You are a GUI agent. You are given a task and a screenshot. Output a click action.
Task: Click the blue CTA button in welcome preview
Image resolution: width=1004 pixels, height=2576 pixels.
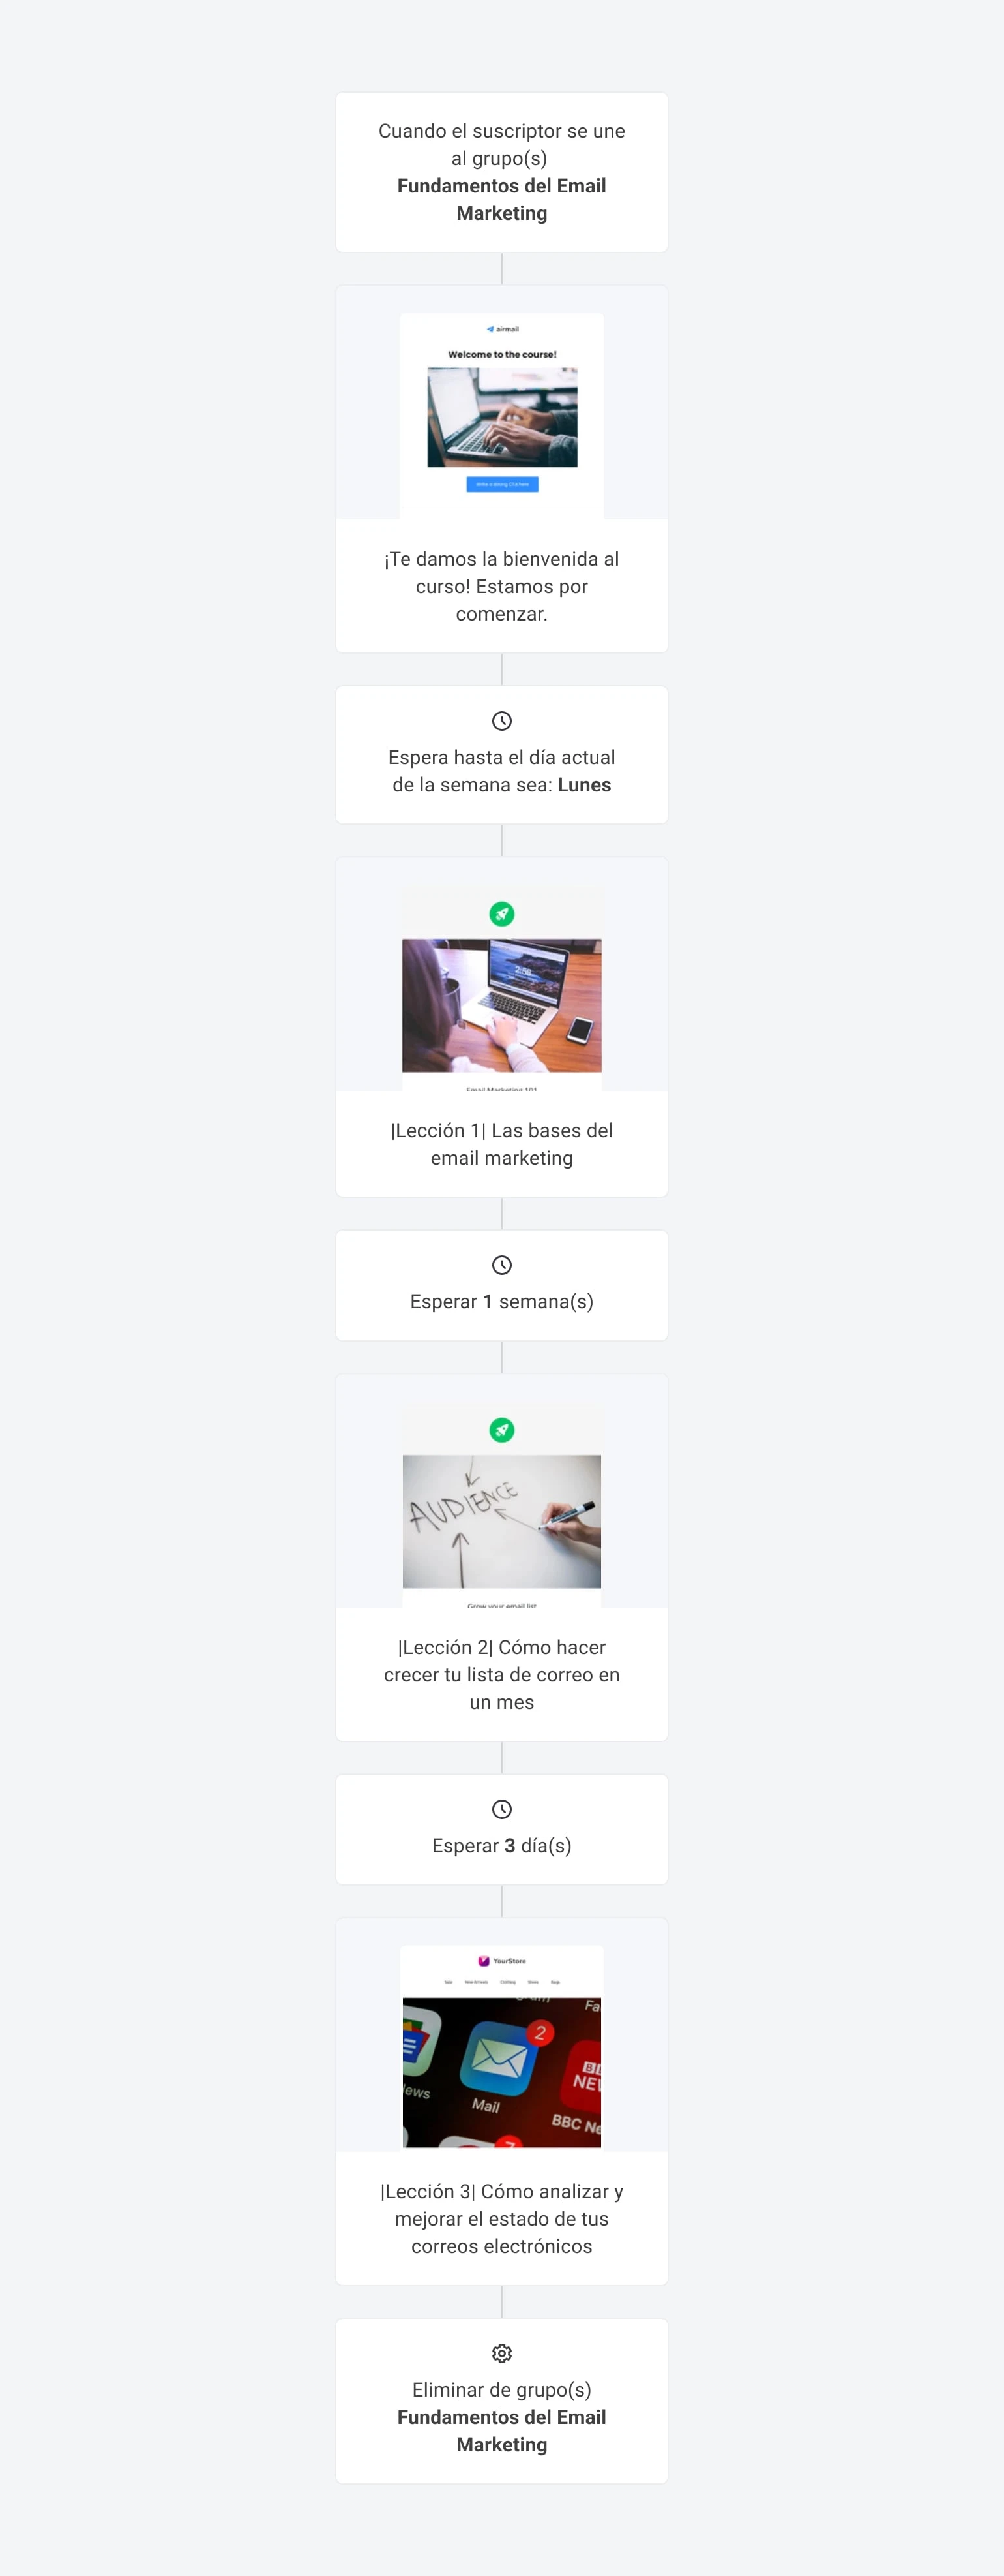click(x=503, y=484)
